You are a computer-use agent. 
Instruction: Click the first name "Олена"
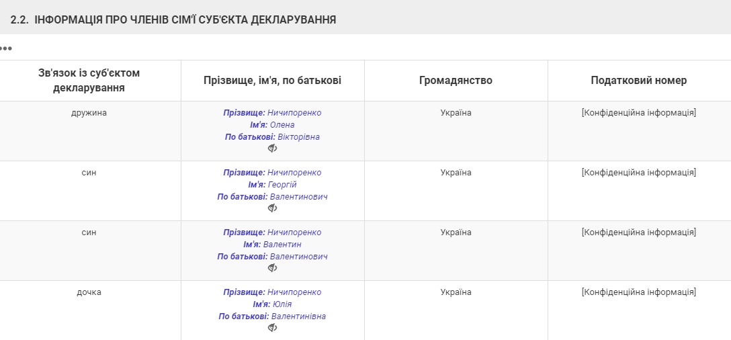click(282, 125)
